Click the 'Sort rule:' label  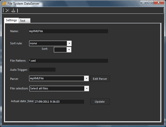tap(16, 43)
